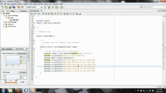Switch to the Files tab
The height and width of the screenshot is (93, 166).
[x=12, y=11]
